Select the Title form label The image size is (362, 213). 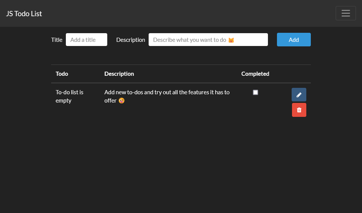(x=57, y=40)
